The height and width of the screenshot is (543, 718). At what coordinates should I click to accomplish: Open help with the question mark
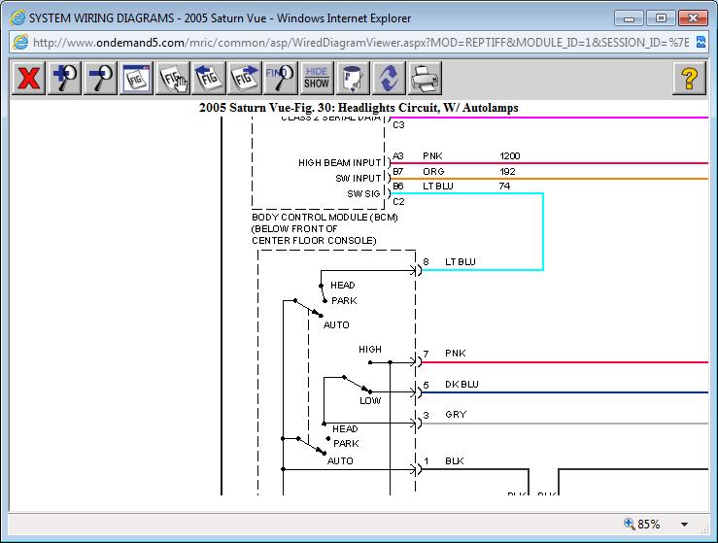click(688, 78)
